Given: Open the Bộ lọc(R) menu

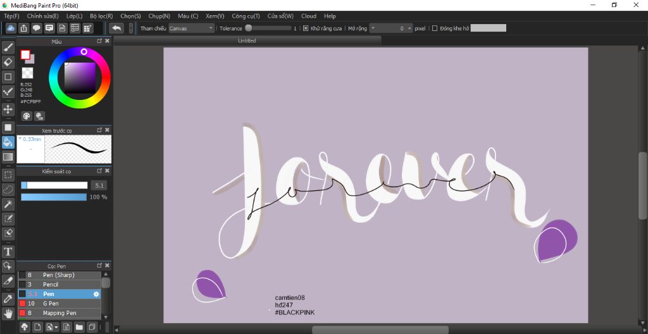Looking at the screenshot, I should pyautogui.click(x=101, y=16).
